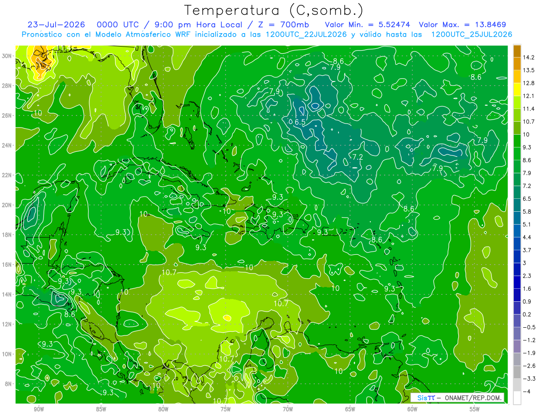Click the 4.4 colorbar label

(527, 237)
